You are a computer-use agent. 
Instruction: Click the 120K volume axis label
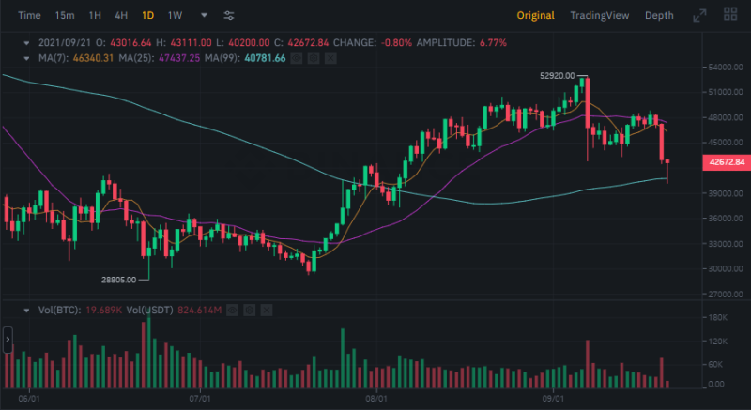pyautogui.click(x=717, y=342)
